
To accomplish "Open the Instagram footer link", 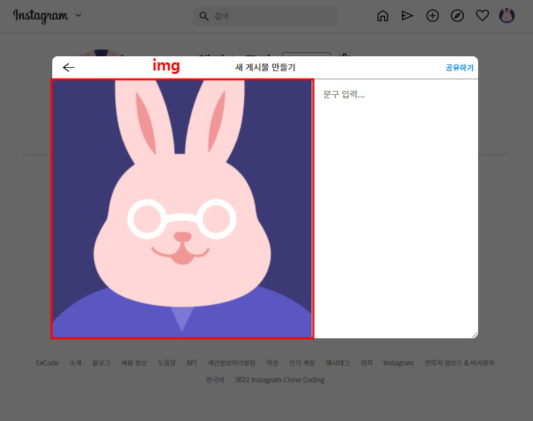I will coord(398,363).
